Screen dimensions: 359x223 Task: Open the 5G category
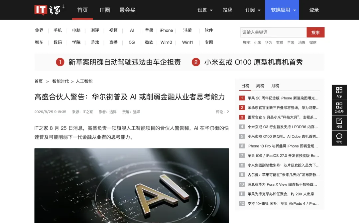tap(132, 42)
